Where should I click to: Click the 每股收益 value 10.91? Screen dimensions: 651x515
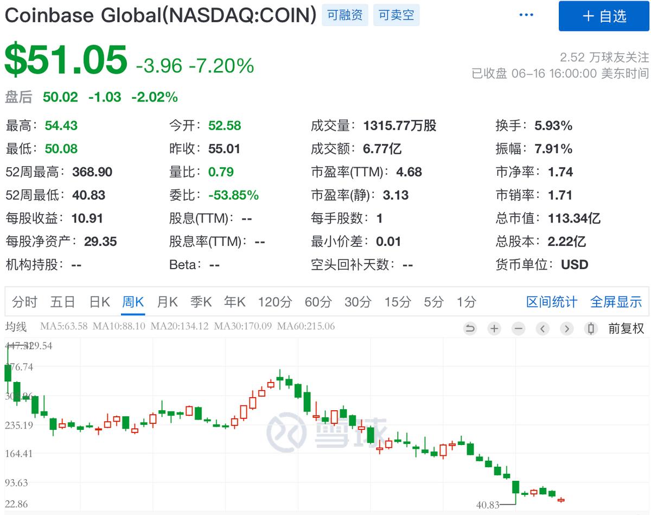point(86,219)
